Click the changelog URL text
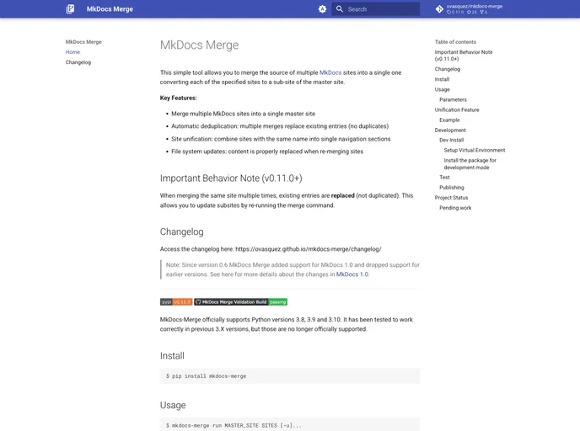 tap(309, 249)
